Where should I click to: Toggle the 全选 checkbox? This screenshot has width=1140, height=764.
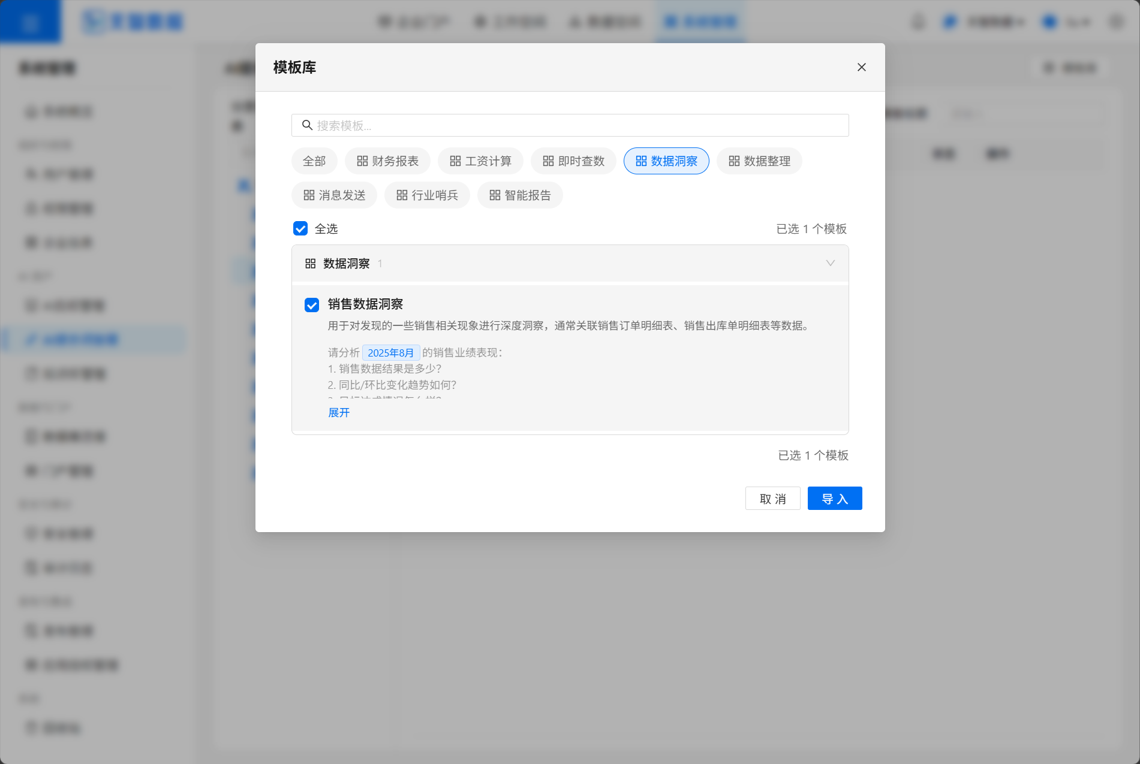(x=300, y=228)
